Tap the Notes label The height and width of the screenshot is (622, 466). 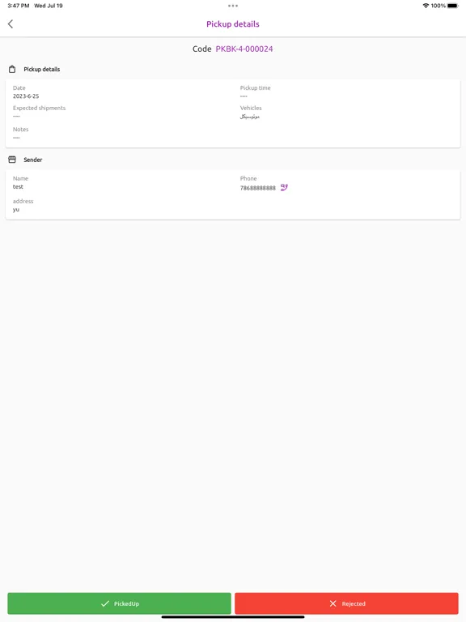coord(20,130)
